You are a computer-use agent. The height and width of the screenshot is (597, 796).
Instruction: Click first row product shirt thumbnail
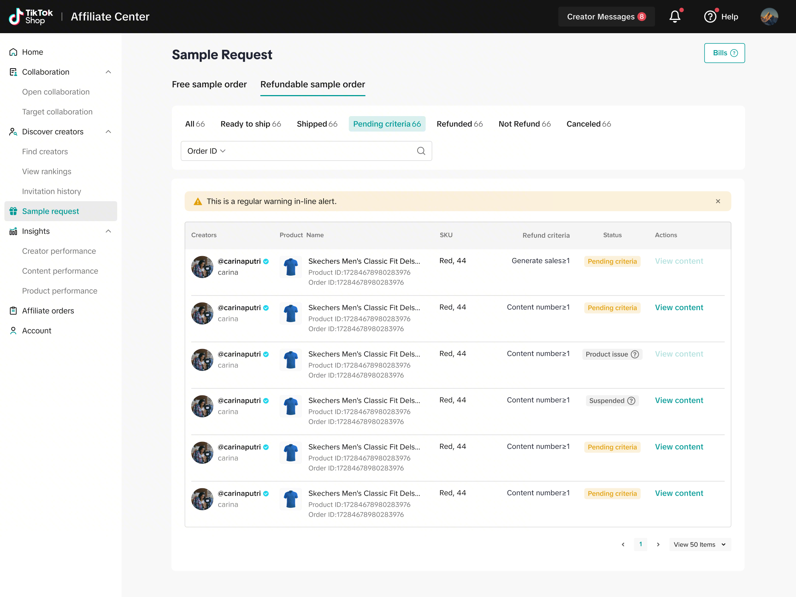click(291, 267)
